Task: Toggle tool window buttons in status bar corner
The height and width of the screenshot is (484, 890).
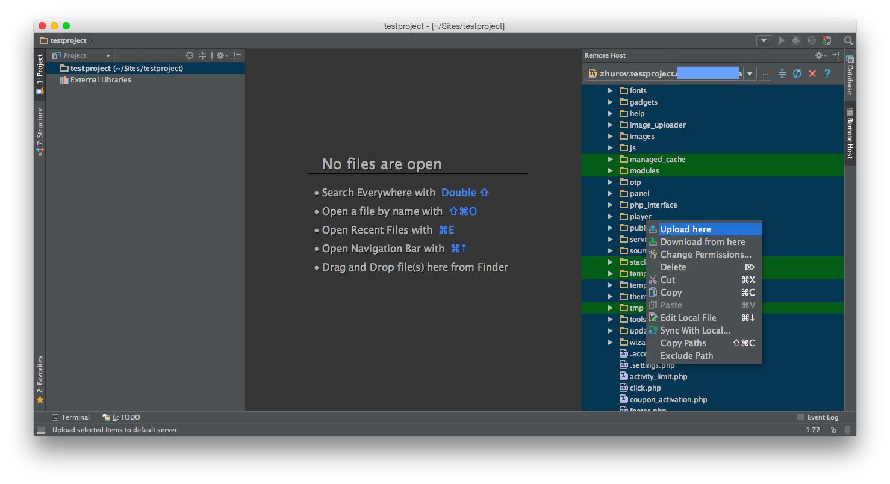Action: 41,430
